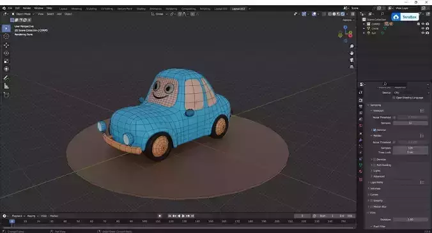
Task: Click the pan view hand icon
Action: point(351,53)
